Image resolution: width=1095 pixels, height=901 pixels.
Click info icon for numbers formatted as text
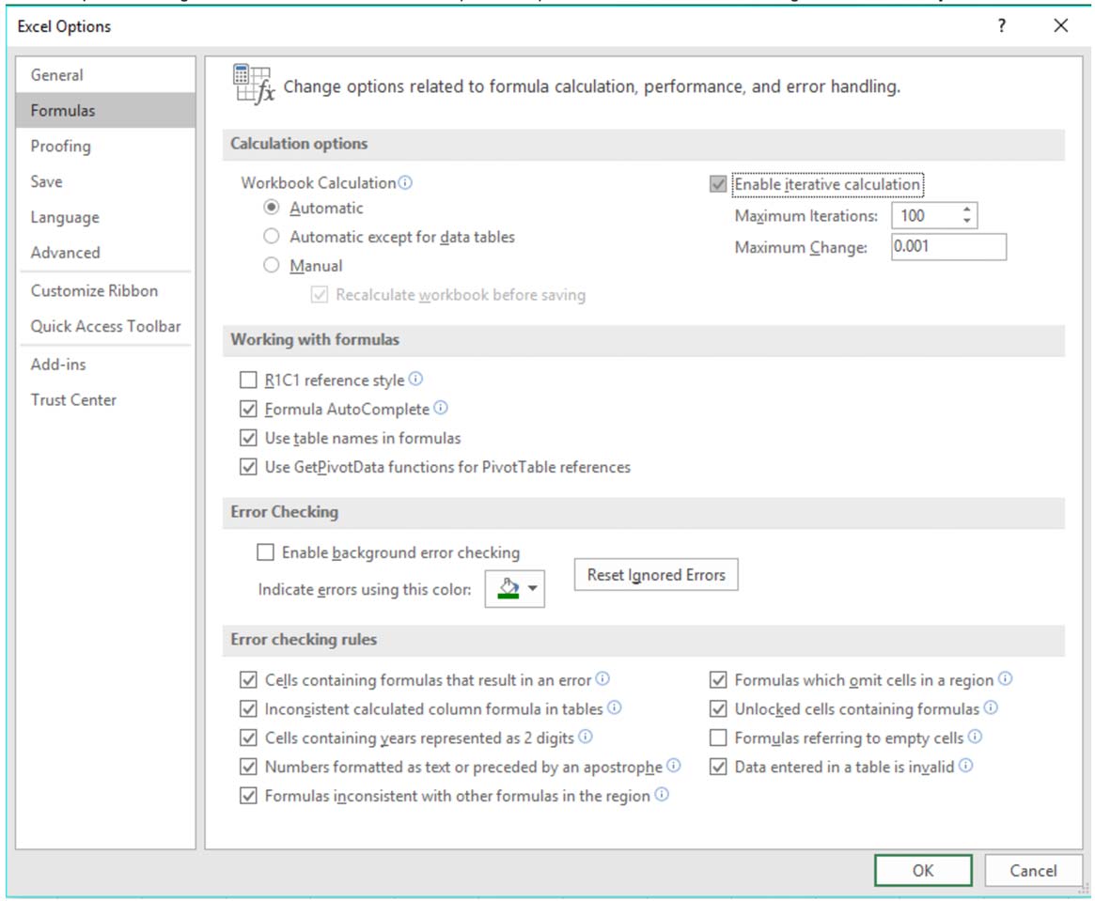tap(673, 766)
